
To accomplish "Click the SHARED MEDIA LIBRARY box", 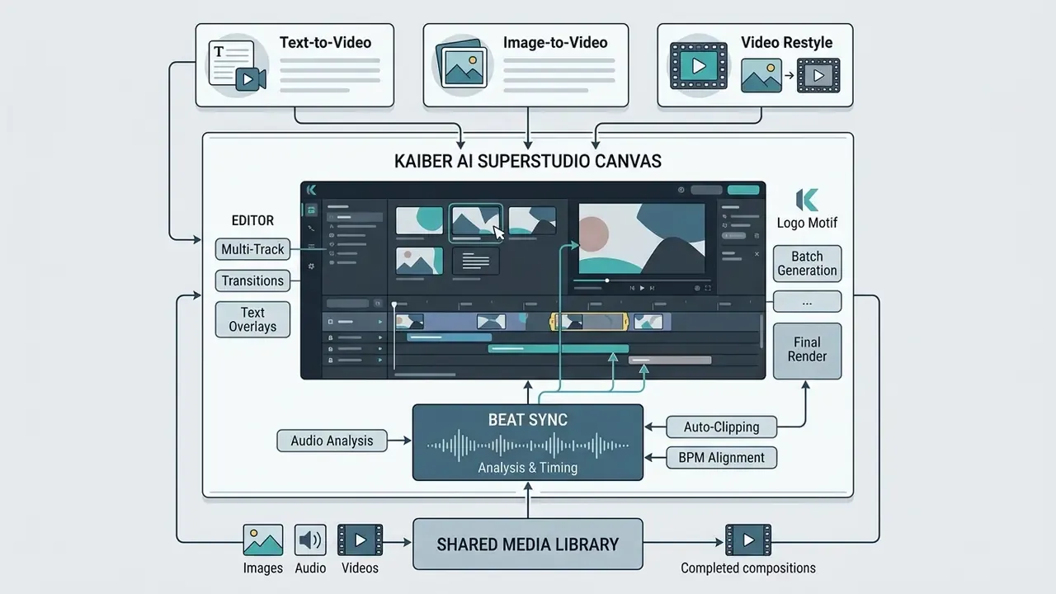I will click(x=527, y=544).
